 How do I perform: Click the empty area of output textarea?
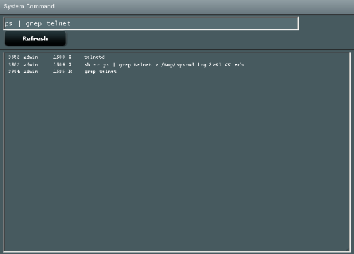(x=177, y=159)
